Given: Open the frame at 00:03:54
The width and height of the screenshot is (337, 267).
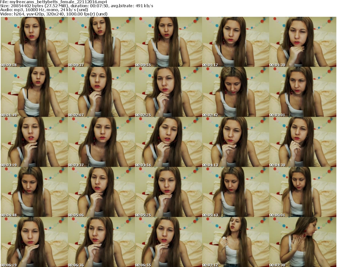Looking at the screenshot, I should pos(168,142).
